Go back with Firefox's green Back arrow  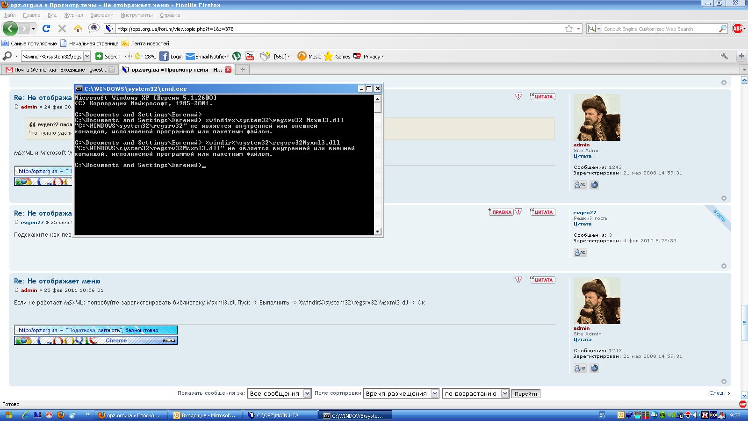10,29
